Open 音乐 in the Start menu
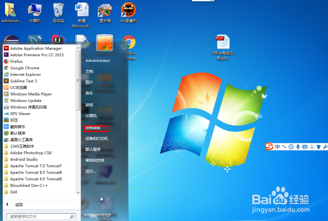The width and height of the screenshot is (328, 221). click(x=89, y=93)
